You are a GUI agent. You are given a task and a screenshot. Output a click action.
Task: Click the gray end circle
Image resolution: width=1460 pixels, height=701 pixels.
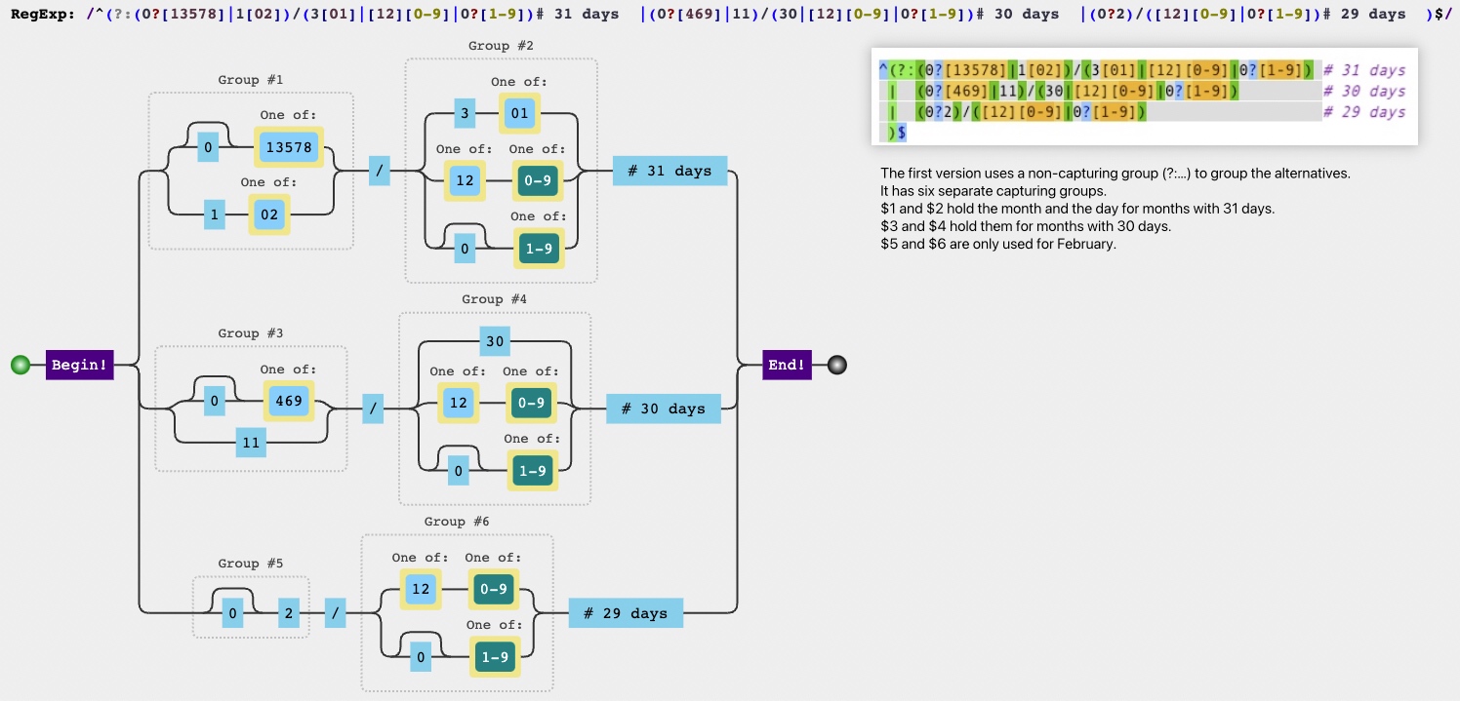click(x=836, y=366)
